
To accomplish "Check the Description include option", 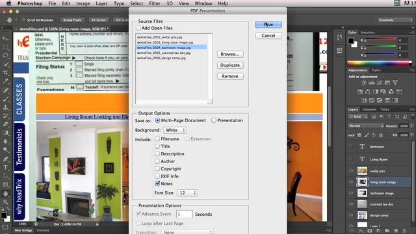I will tap(157, 153).
